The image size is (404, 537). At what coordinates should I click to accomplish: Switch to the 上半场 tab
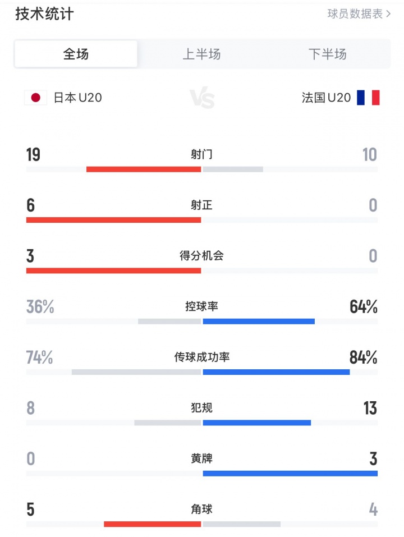(x=201, y=54)
